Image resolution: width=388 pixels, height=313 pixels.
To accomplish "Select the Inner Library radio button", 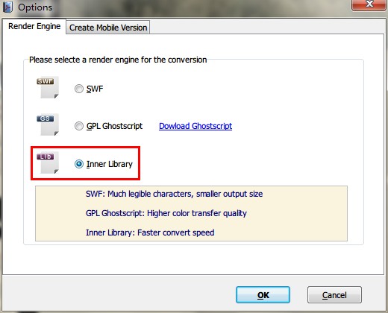I will 79,164.
